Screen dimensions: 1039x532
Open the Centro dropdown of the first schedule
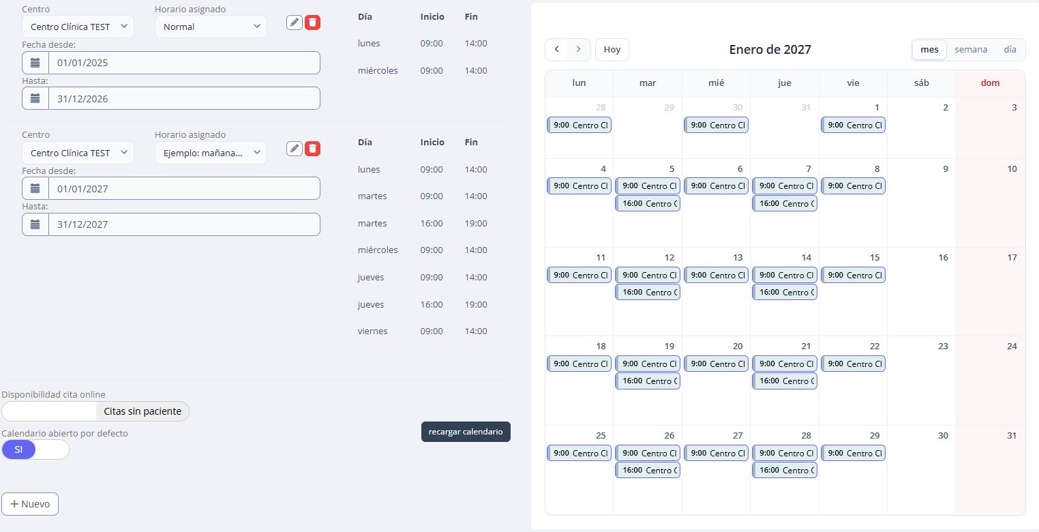point(78,27)
